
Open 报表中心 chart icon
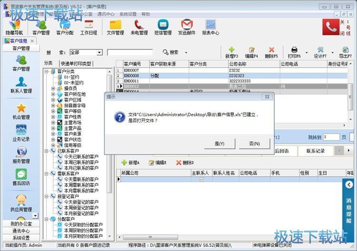coord(210,28)
